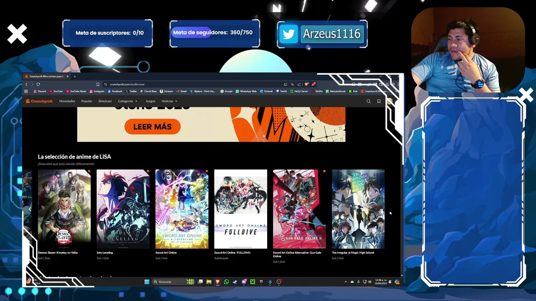The image size is (536, 301).
Task: Click 'The Irregular at Magic High School' title
Action: pos(353,253)
